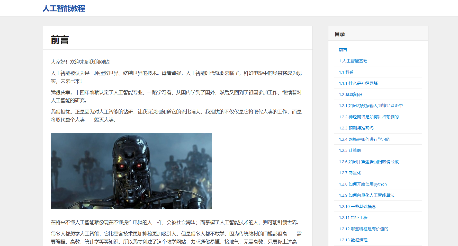Open section 1.1 科普
Image resolution: width=458 pixels, height=246 pixels.
pos(346,72)
